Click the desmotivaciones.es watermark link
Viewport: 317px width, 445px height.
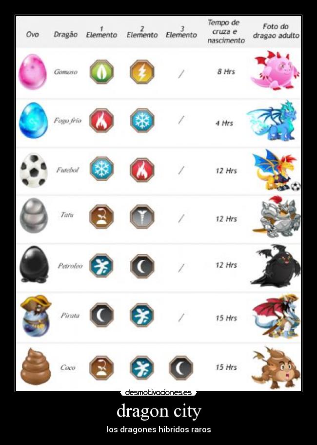pyautogui.click(x=158, y=393)
